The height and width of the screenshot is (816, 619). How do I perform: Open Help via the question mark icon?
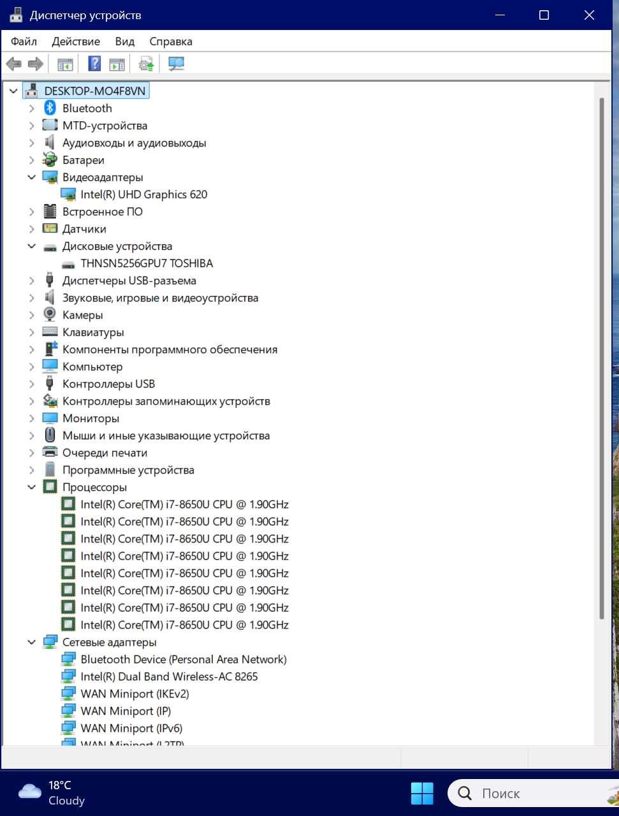pos(94,64)
